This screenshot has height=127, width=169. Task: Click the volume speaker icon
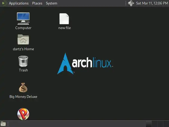pos(131,3)
